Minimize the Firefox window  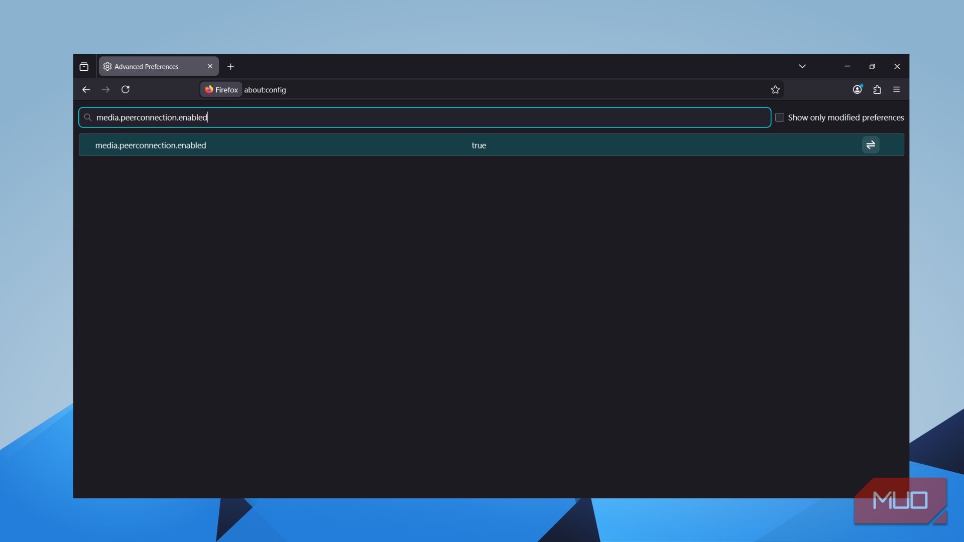[848, 66]
